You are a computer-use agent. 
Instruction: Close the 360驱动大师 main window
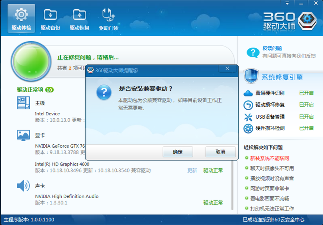(316, 3)
